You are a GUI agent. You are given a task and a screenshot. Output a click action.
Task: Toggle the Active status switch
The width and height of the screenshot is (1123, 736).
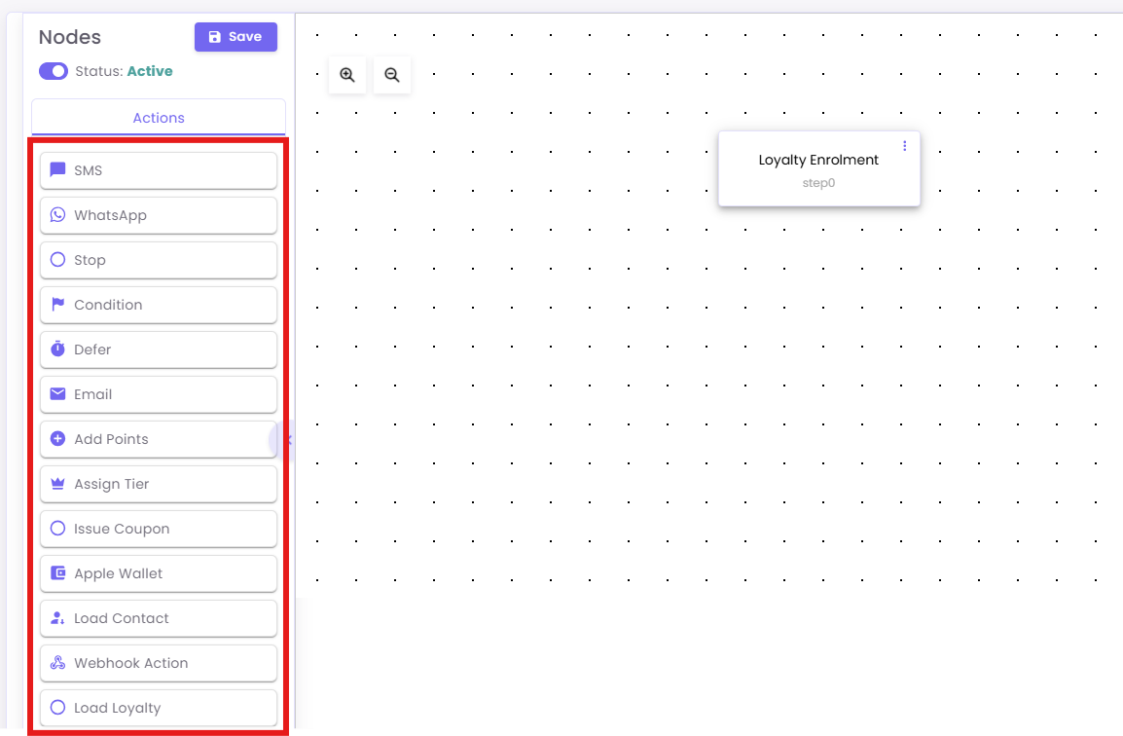[54, 71]
